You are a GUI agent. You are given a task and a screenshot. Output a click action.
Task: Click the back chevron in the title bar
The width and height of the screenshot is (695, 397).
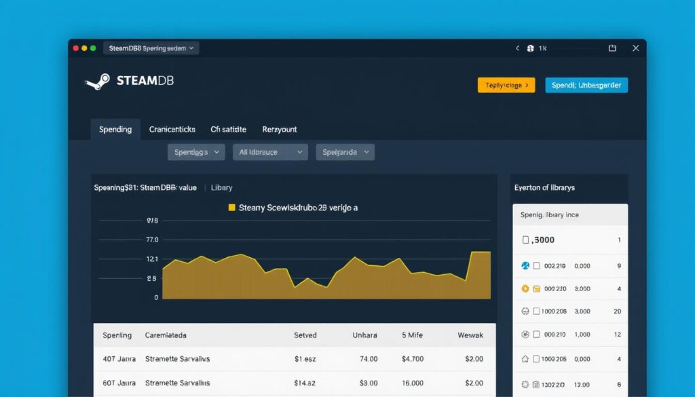pyautogui.click(x=517, y=48)
